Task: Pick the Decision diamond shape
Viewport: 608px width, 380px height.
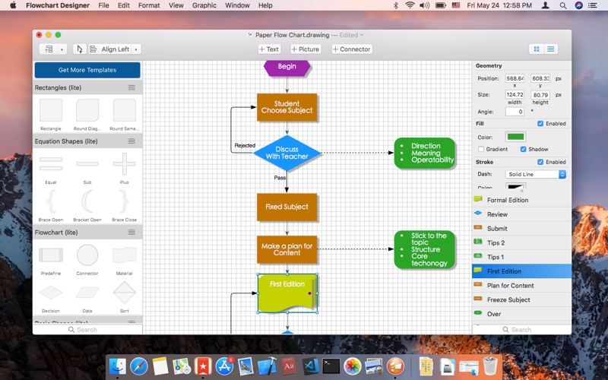Action: 51,293
